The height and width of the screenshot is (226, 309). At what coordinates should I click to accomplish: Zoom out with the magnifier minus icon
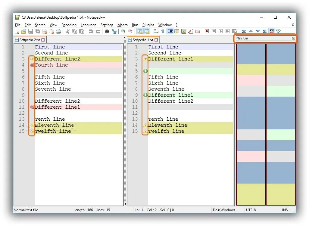(x=130, y=31)
